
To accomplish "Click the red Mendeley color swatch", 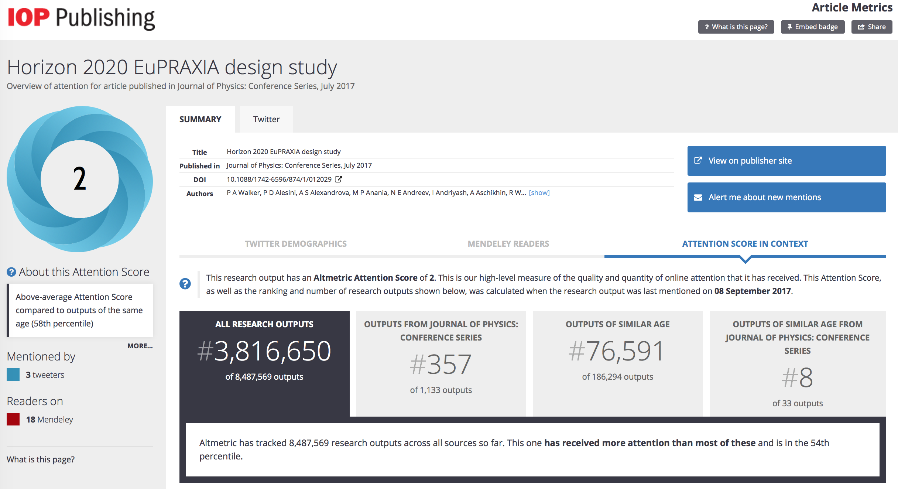I will coord(13,419).
